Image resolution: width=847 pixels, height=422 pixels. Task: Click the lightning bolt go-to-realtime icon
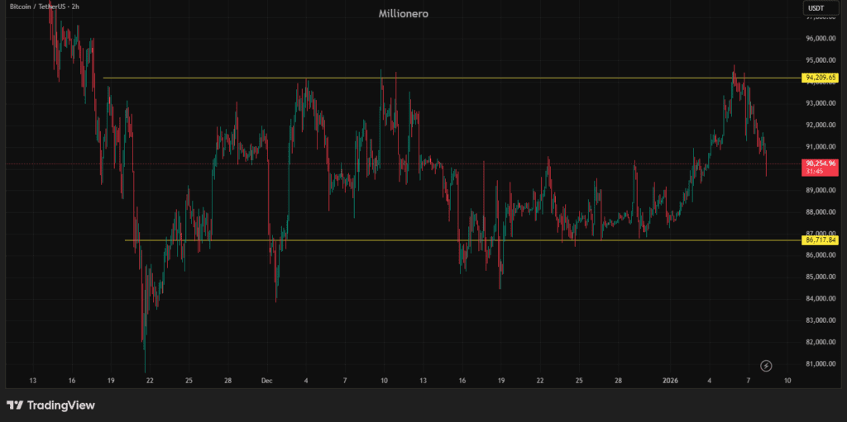(x=766, y=366)
